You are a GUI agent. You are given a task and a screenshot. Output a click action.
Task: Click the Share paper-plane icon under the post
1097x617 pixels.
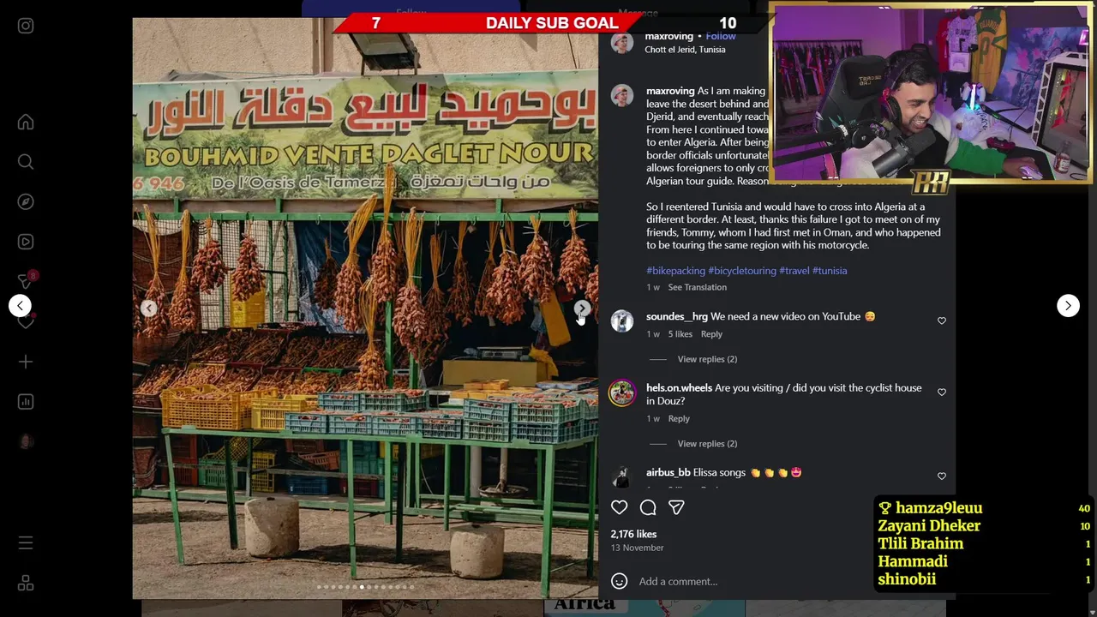tap(676, 507)
